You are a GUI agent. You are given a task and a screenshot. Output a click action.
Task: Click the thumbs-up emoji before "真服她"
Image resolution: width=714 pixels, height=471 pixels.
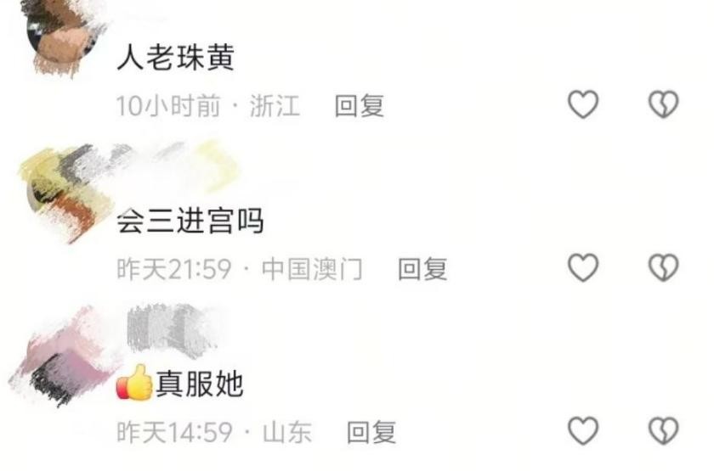point(135,383)
